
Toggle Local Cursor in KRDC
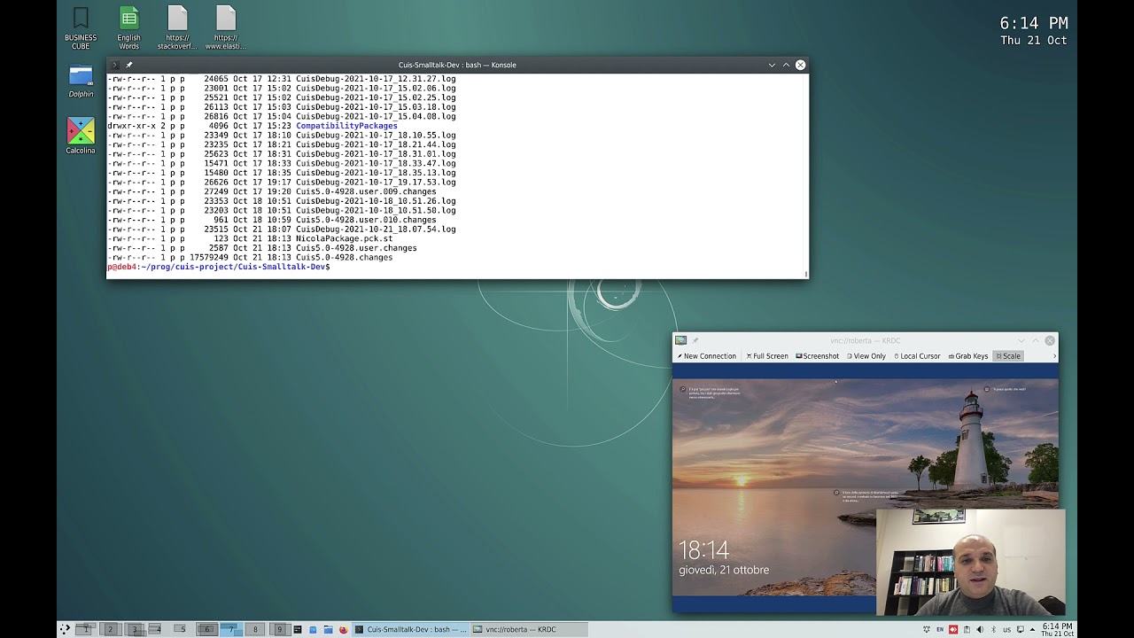[917, 356]
